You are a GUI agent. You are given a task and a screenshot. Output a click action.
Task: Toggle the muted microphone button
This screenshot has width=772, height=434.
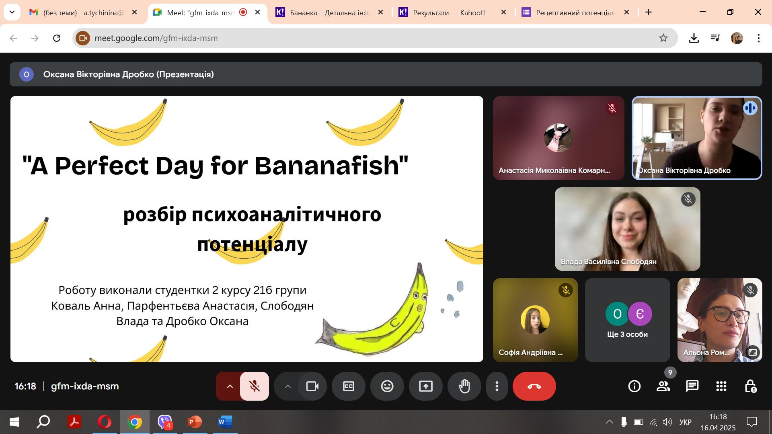255,386
